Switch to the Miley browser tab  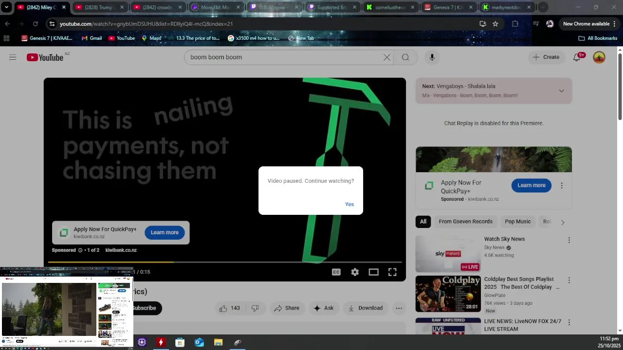pos(41,7)
